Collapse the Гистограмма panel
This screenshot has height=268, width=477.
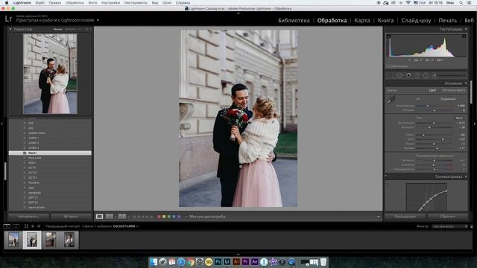(466, 29)
